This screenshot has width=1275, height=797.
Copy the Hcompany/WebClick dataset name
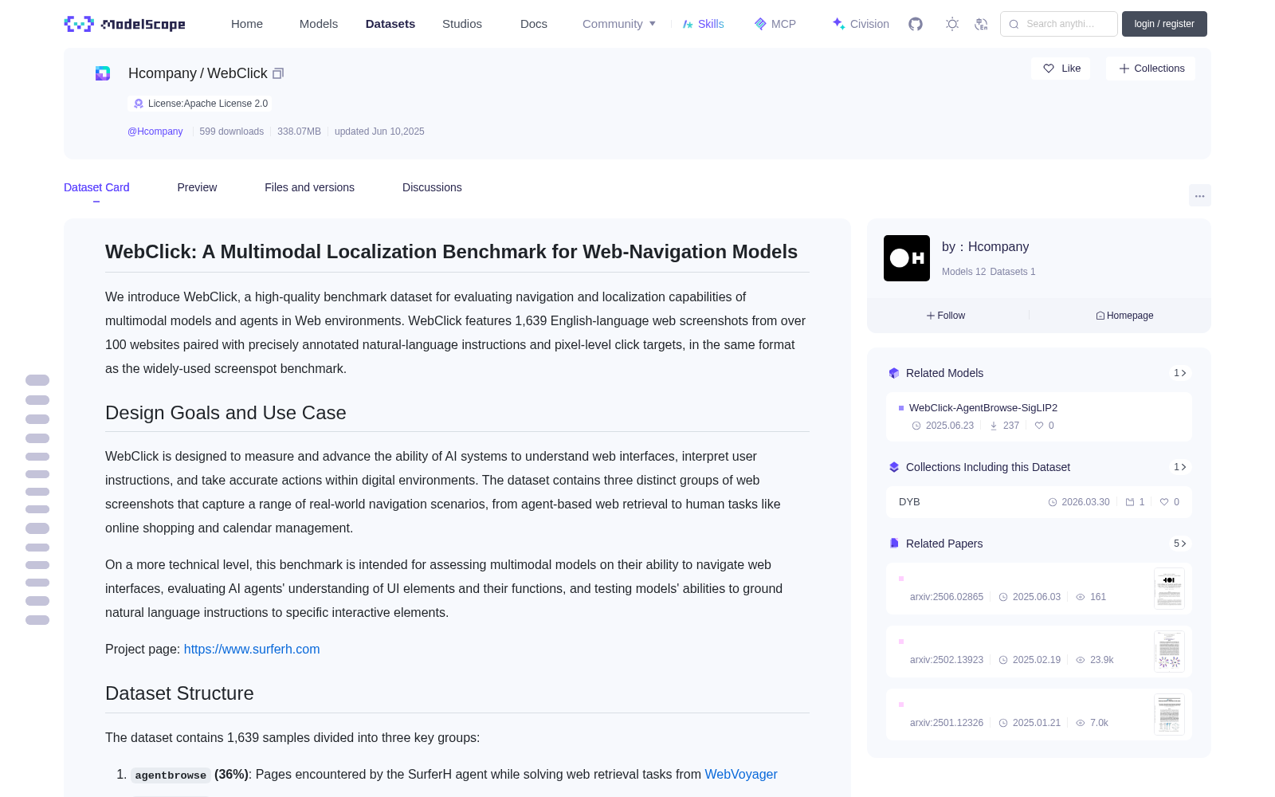(x=278, y=73)
